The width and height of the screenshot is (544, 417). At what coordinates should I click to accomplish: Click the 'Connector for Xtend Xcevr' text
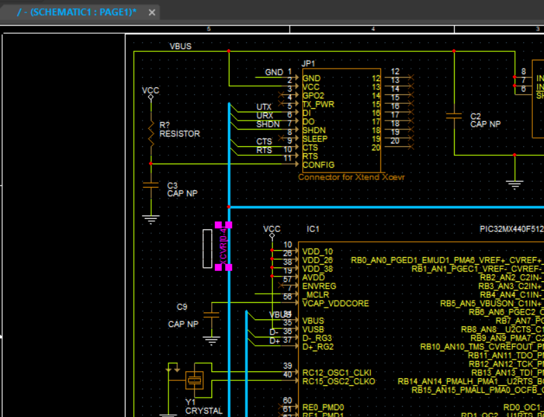(x=351, y=177)
